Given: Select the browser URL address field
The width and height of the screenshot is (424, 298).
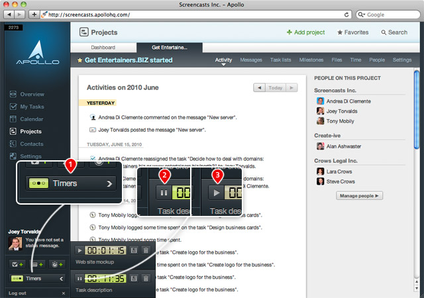Looking at the screenshot, I should coord(195,15).
